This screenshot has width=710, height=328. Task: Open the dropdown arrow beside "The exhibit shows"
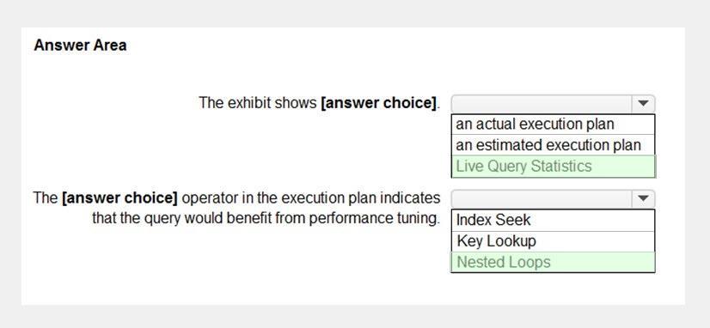pos(643,104)
